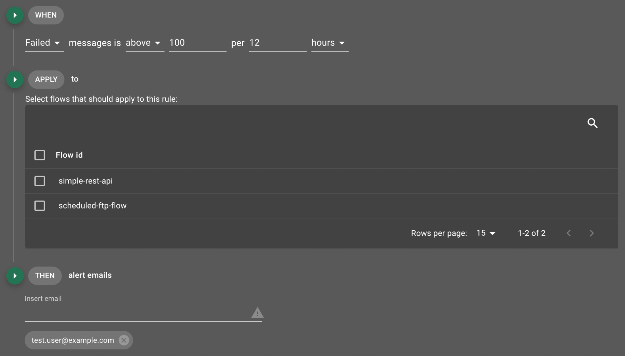Click the green arrow beside THEN

pos(15,276)
